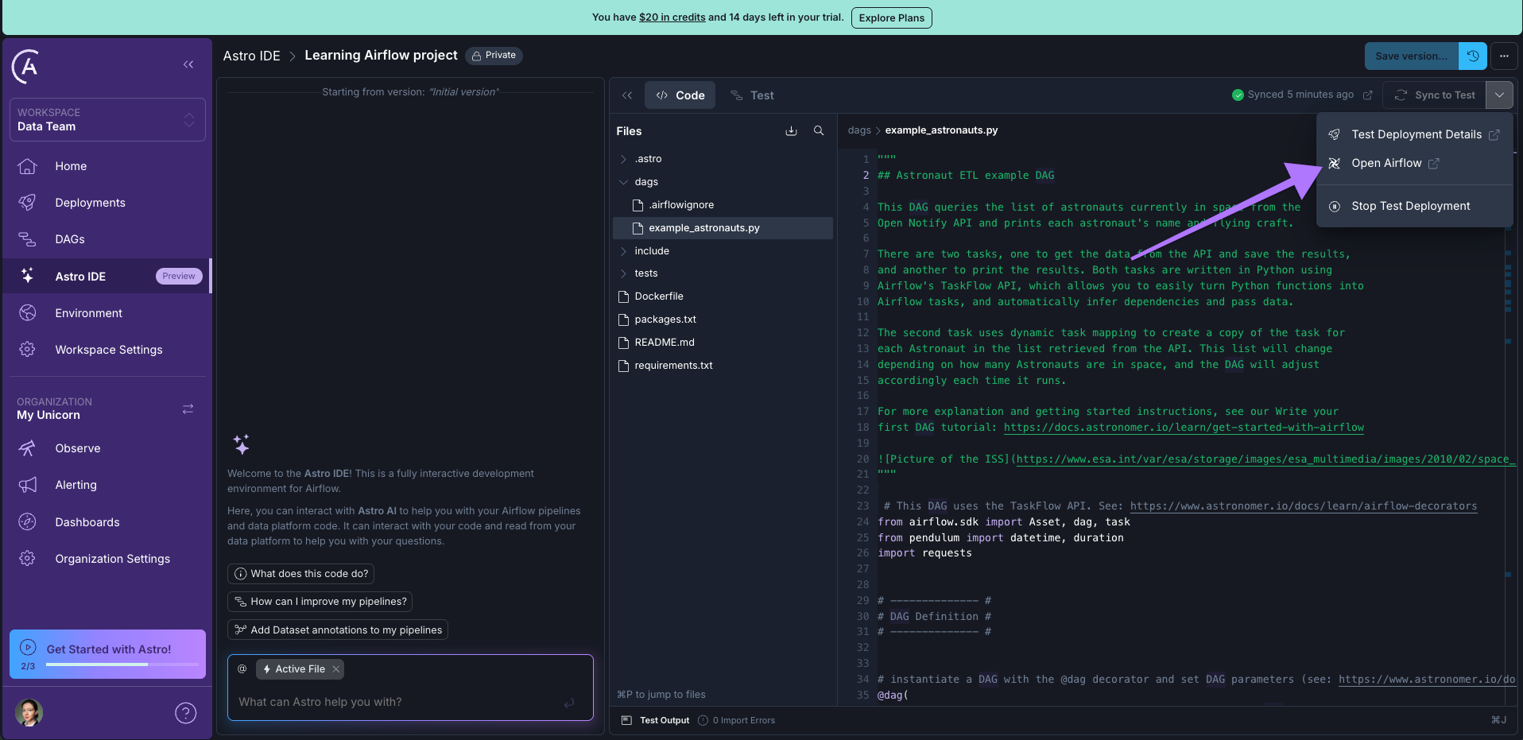Open the Alerting section
Viewport: 1523px width, 740px height.
pos(76,484)
